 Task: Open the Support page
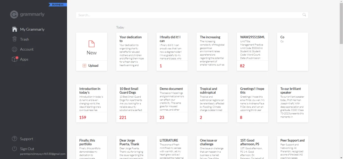pyautogui.click(x=26, y=139)
